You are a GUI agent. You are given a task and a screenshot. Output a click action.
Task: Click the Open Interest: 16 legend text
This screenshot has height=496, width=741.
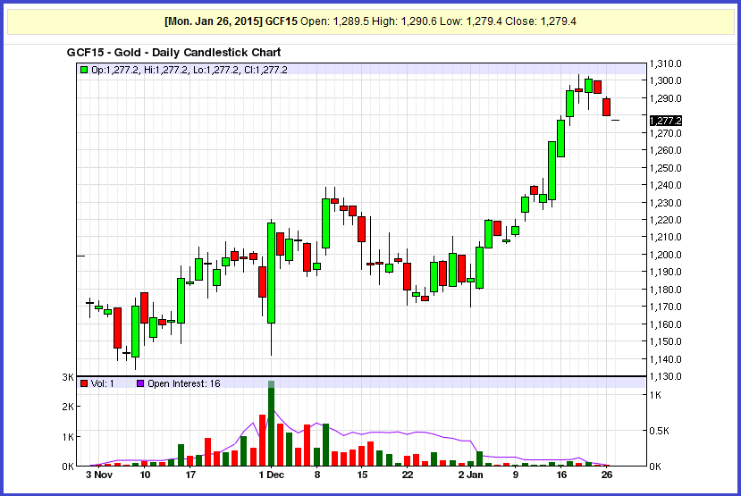(184, 383)
